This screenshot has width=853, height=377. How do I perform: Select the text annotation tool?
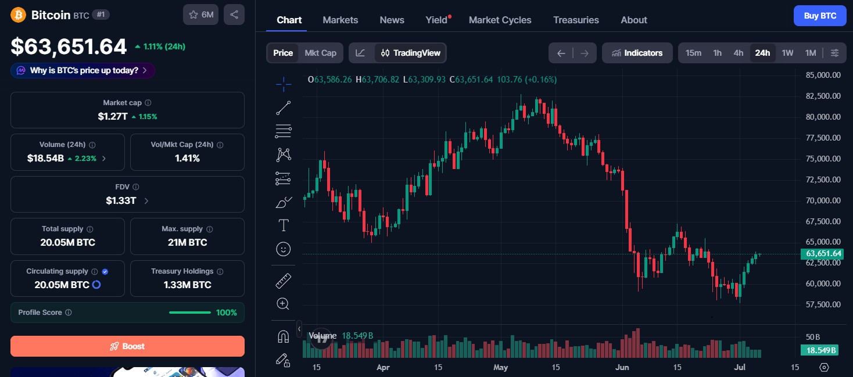click(284, 225)
